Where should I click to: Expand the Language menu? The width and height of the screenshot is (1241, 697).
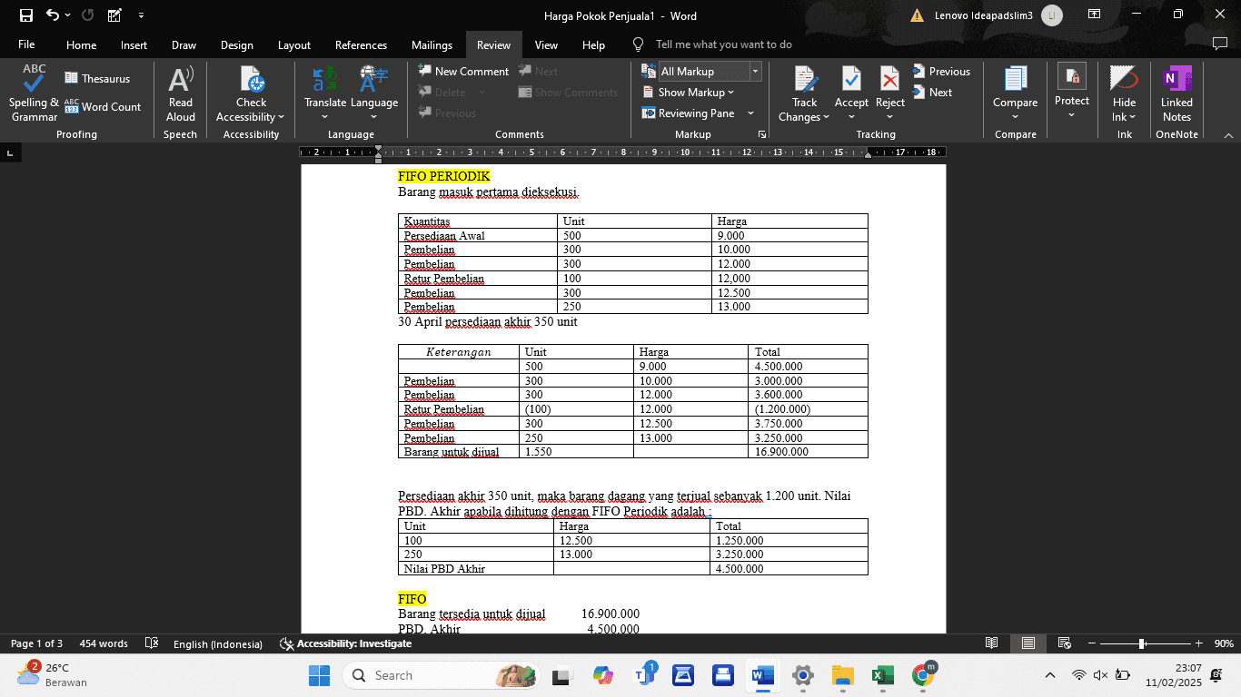click(x=374, y=93)
